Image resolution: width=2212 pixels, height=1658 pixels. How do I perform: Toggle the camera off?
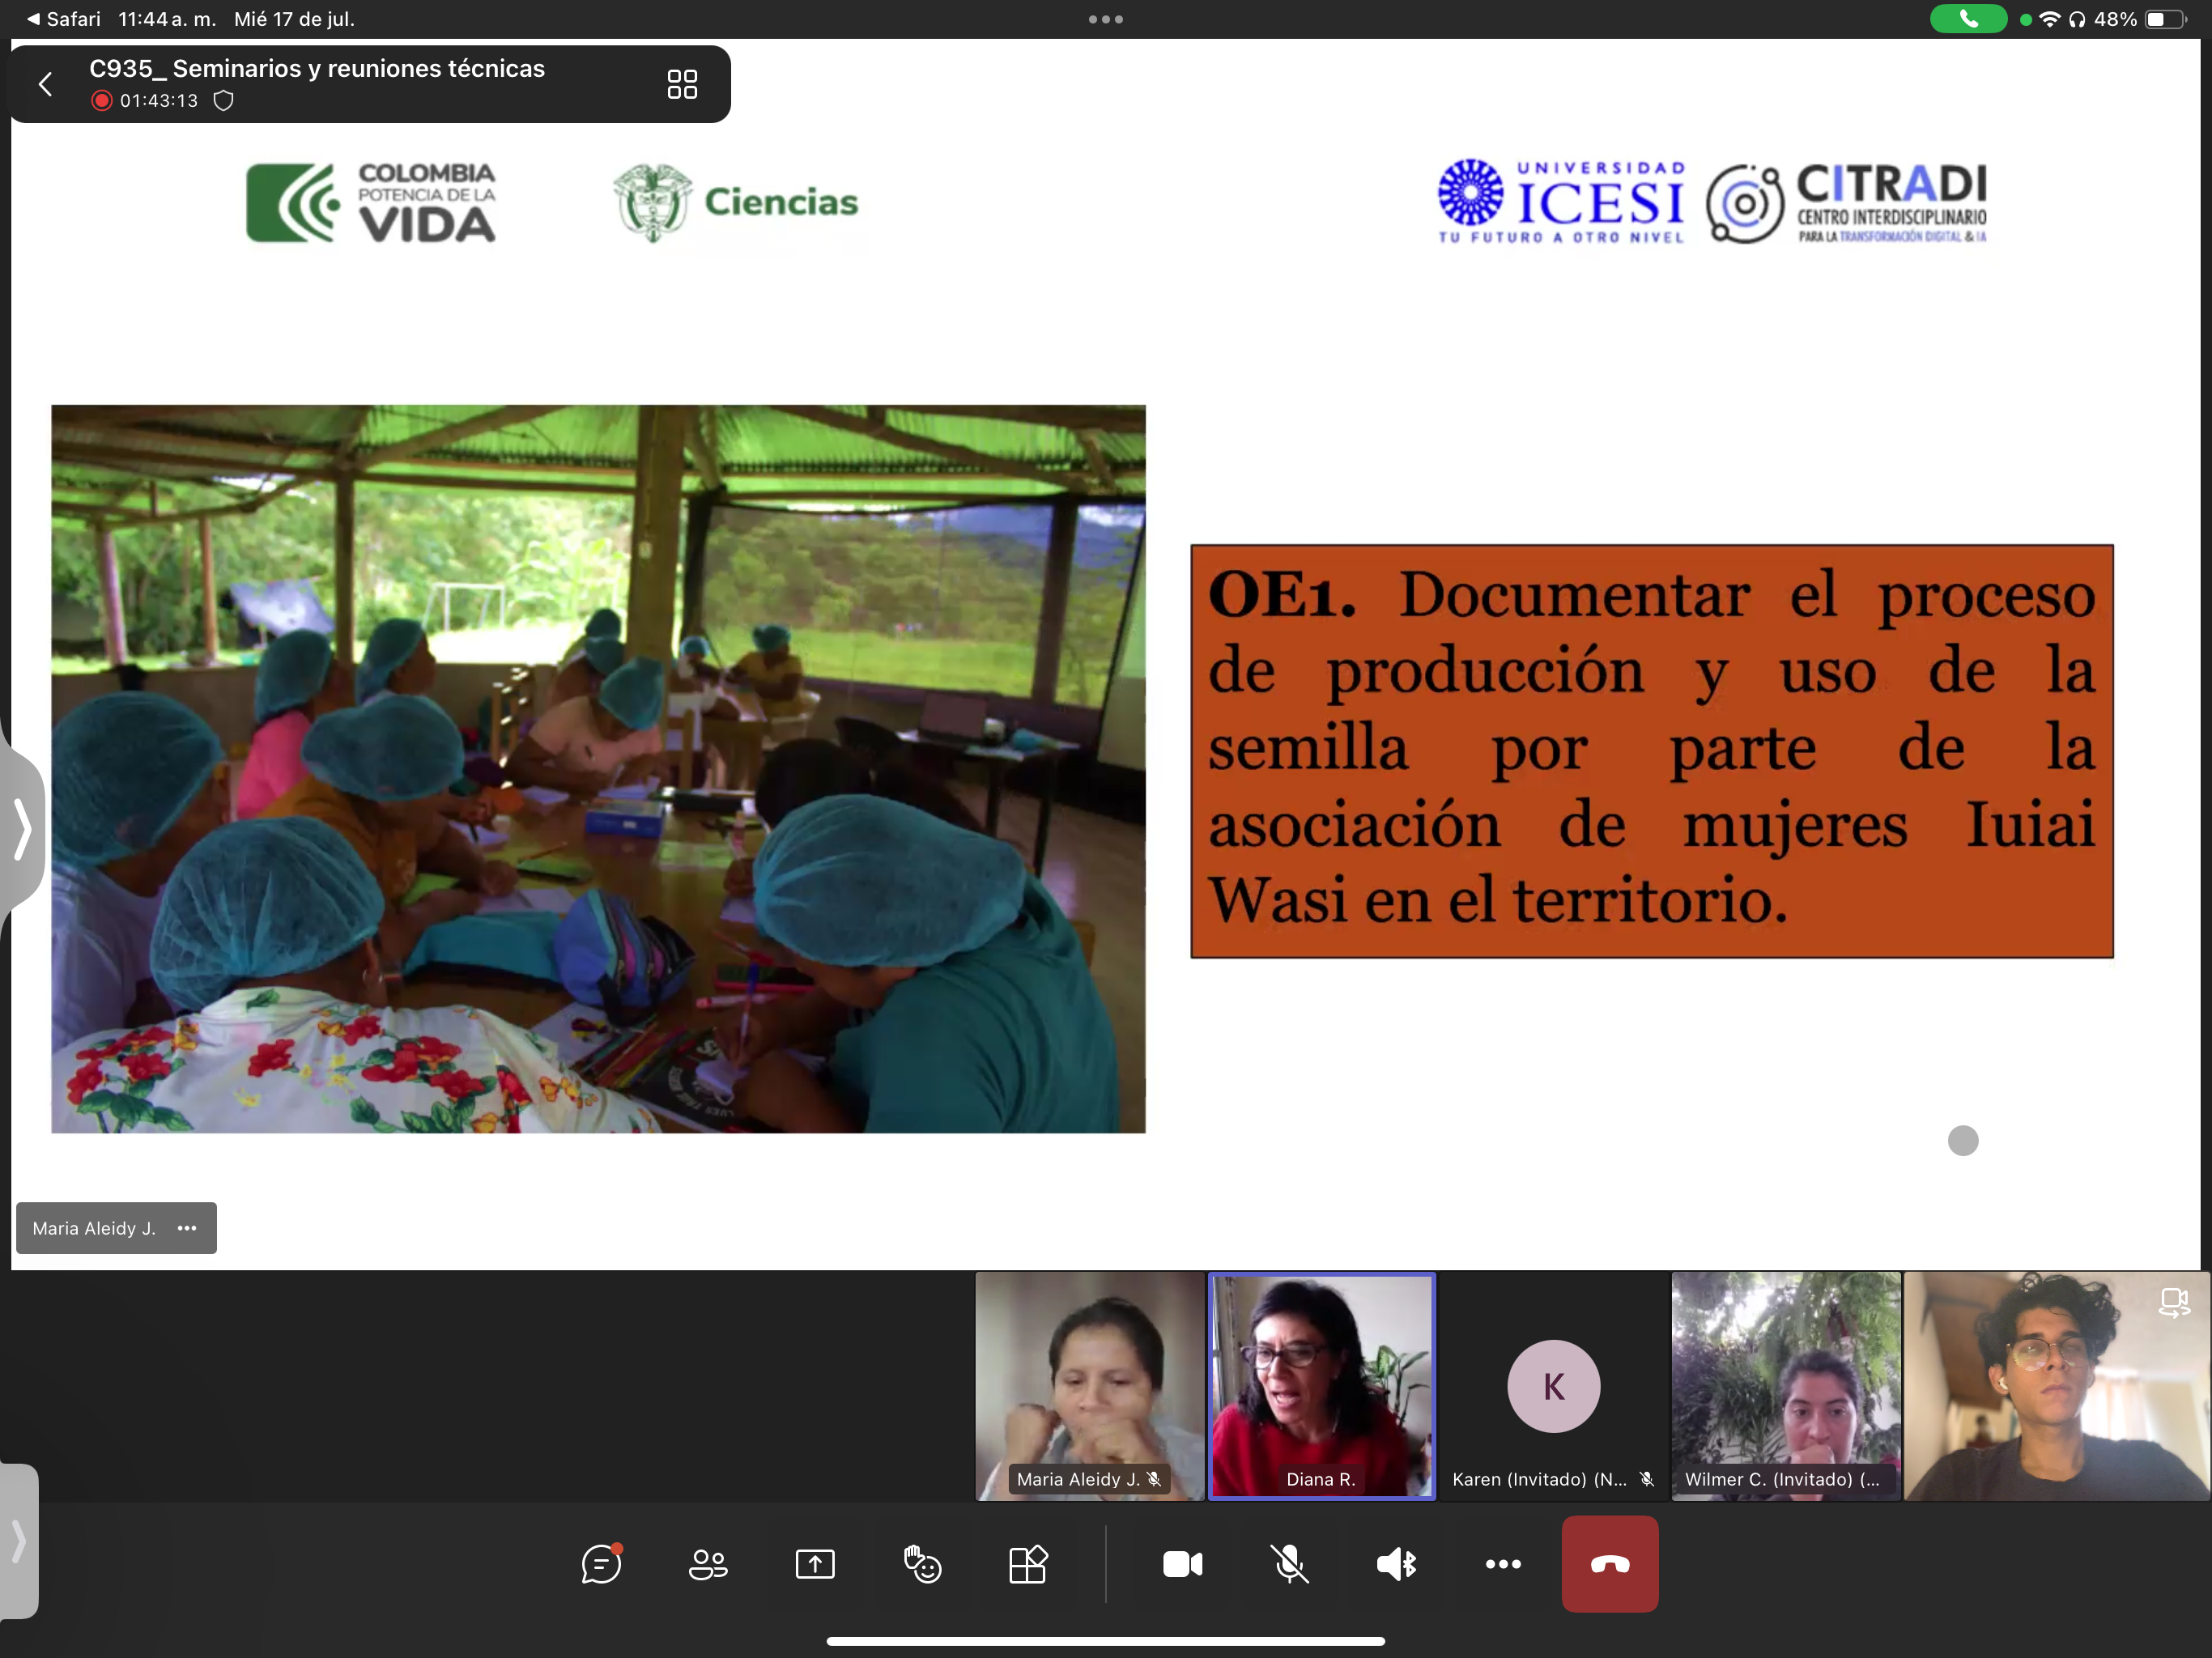(x=1182, y=1564)
